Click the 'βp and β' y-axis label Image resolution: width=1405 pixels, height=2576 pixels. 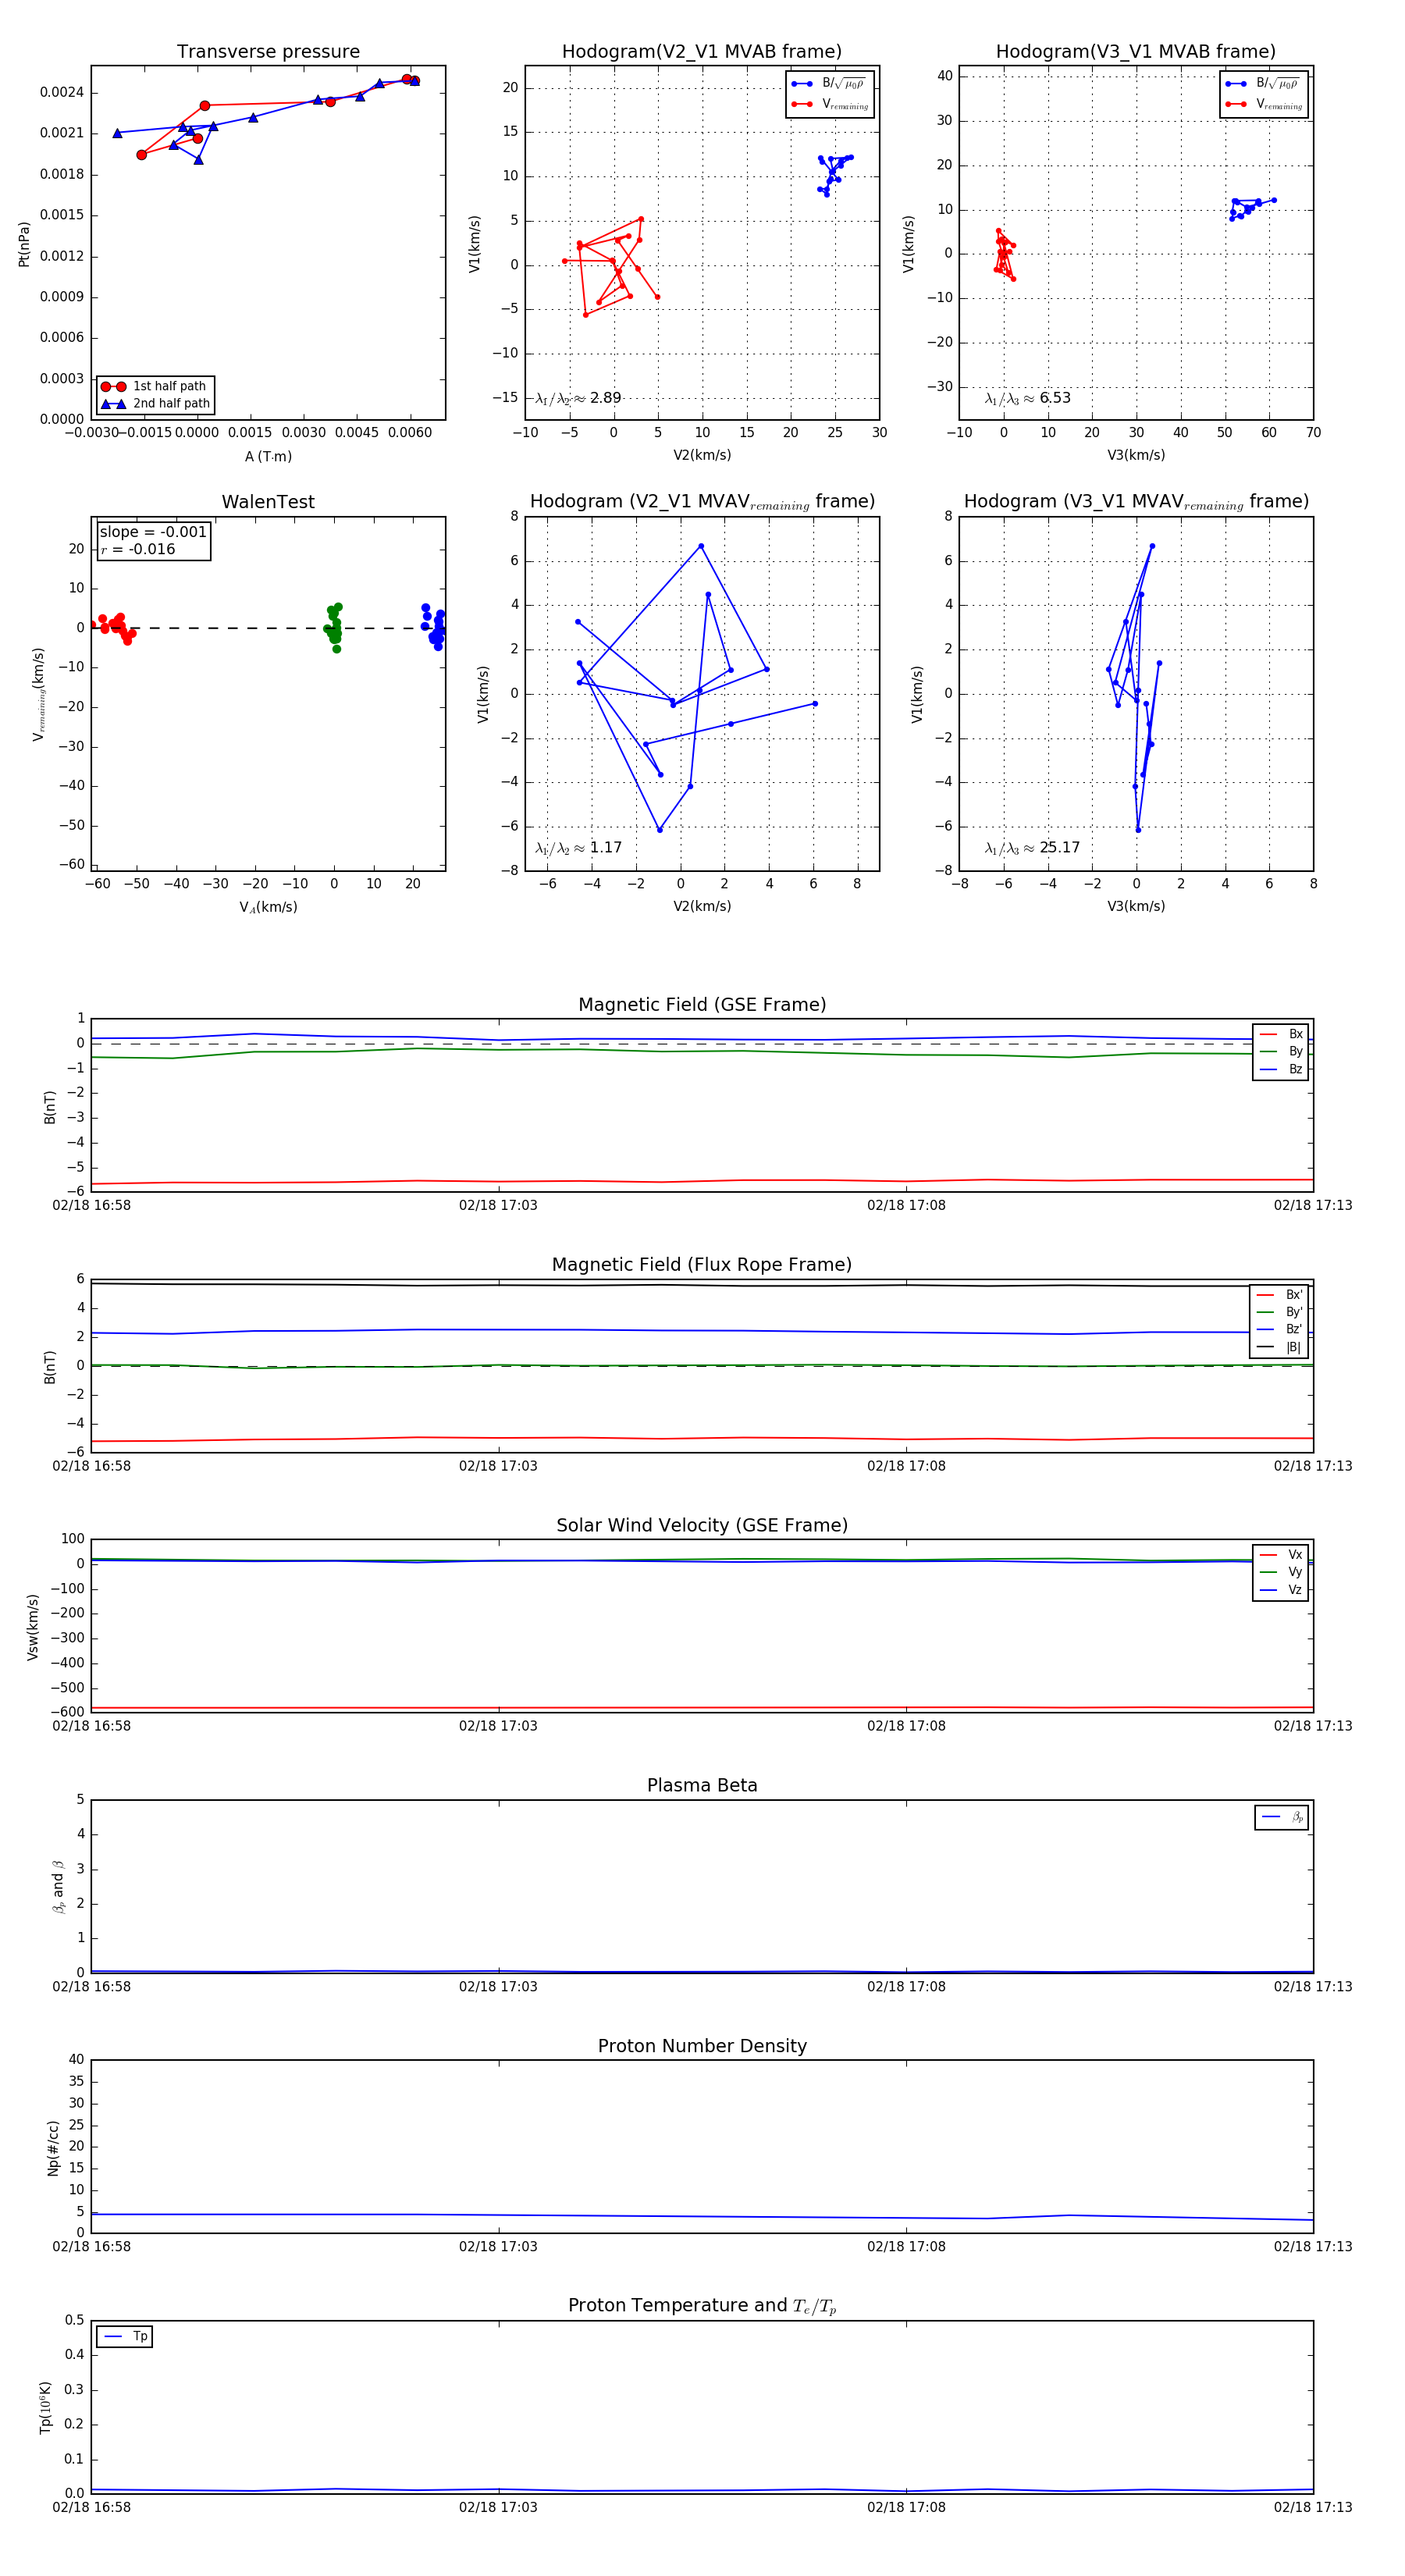(58, 1887)
